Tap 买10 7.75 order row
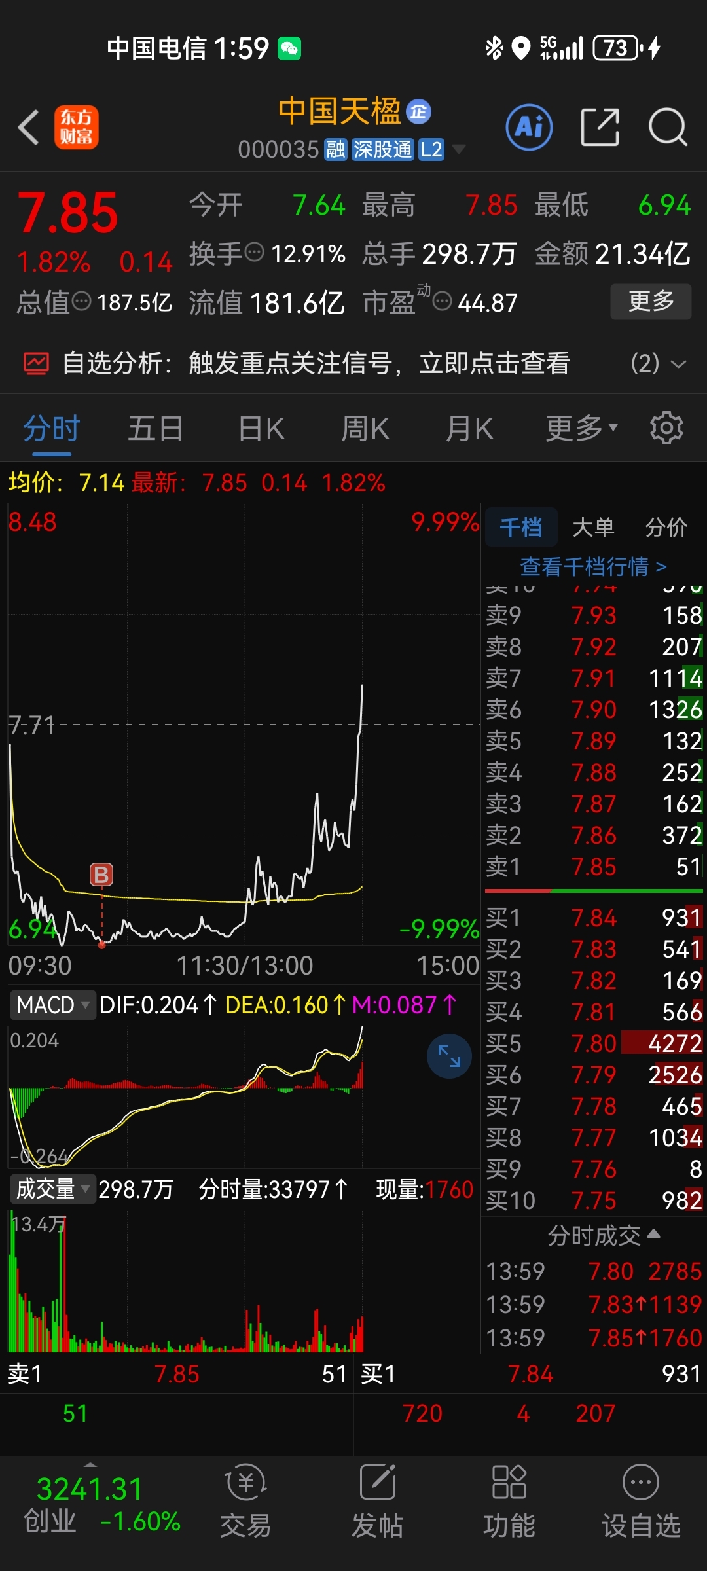 point(594,1200)
